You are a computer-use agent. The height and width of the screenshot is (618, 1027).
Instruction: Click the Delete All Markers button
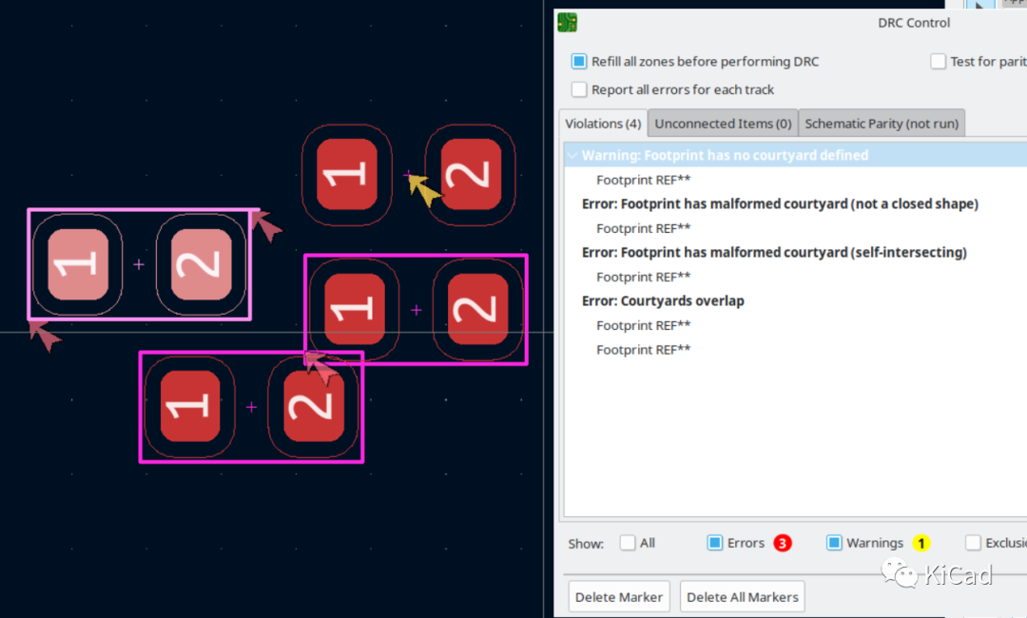pyautogui.click(x=742, y=597)
